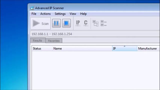Click the IP toolbar icon

click(x=78, y=23)
